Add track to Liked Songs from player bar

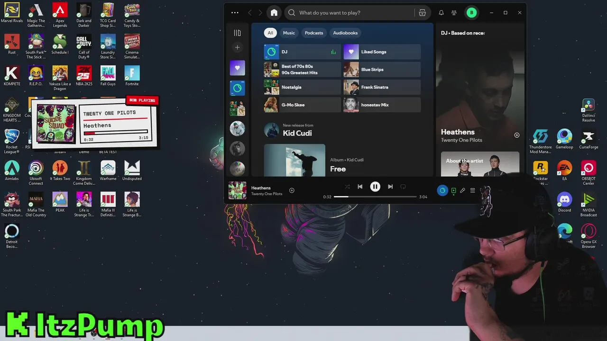point(292,190)
